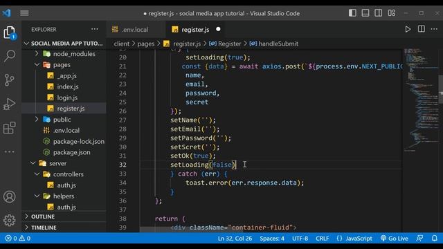
Task: Open notifications bell icon
Action: (x=434, y=238)
